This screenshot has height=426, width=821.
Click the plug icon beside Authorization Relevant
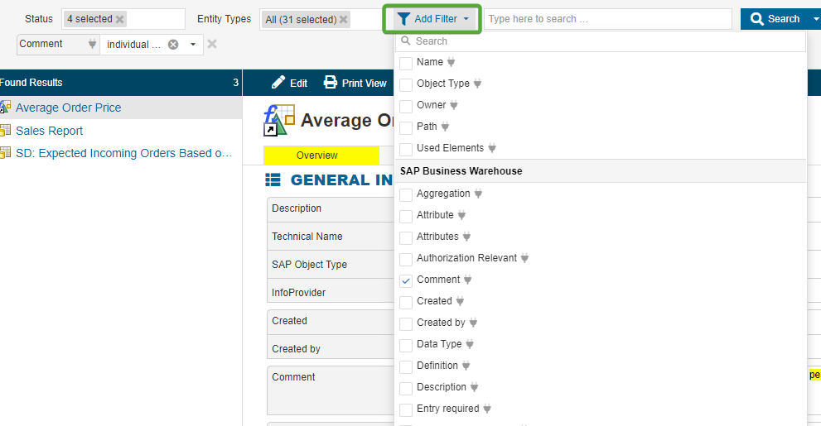(x=524, y=259)
